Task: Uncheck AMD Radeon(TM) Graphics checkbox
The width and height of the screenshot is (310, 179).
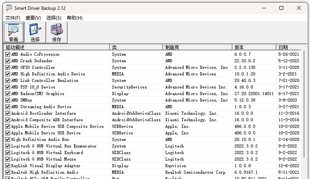Action: (8, 94)
